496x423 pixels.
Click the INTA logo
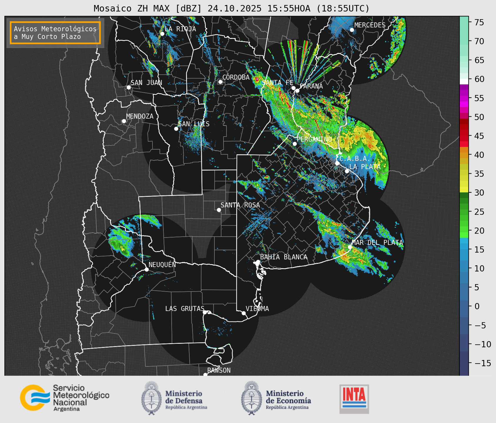[354, 399]
